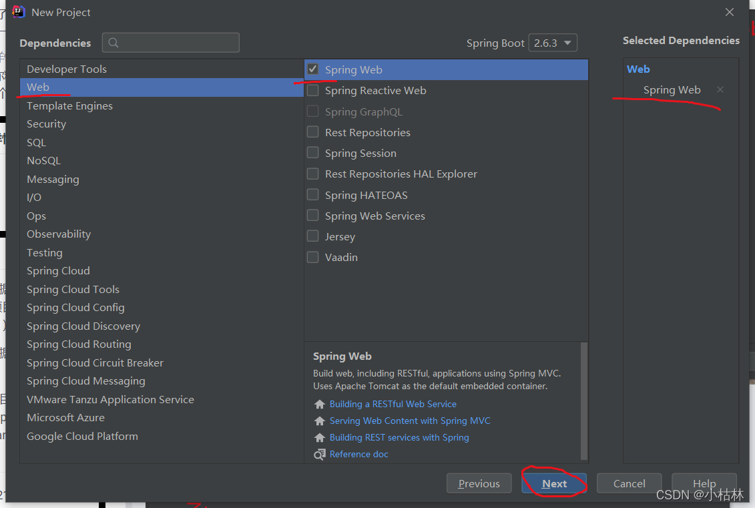
Task: Choose the Spring Cloud category
Action: pyautogui.click(x=162, y=270)
